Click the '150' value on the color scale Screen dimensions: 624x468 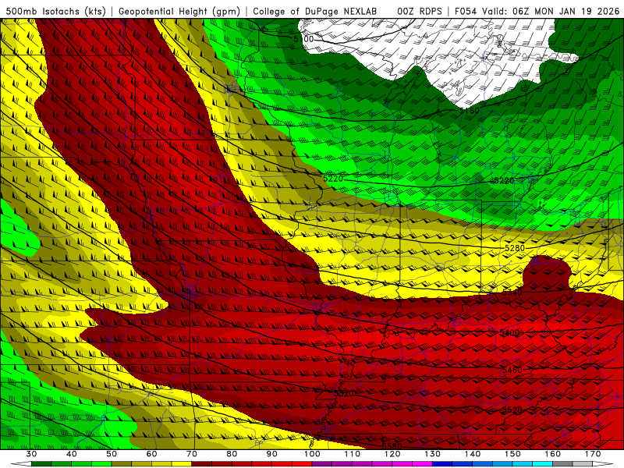click(513, 454)
